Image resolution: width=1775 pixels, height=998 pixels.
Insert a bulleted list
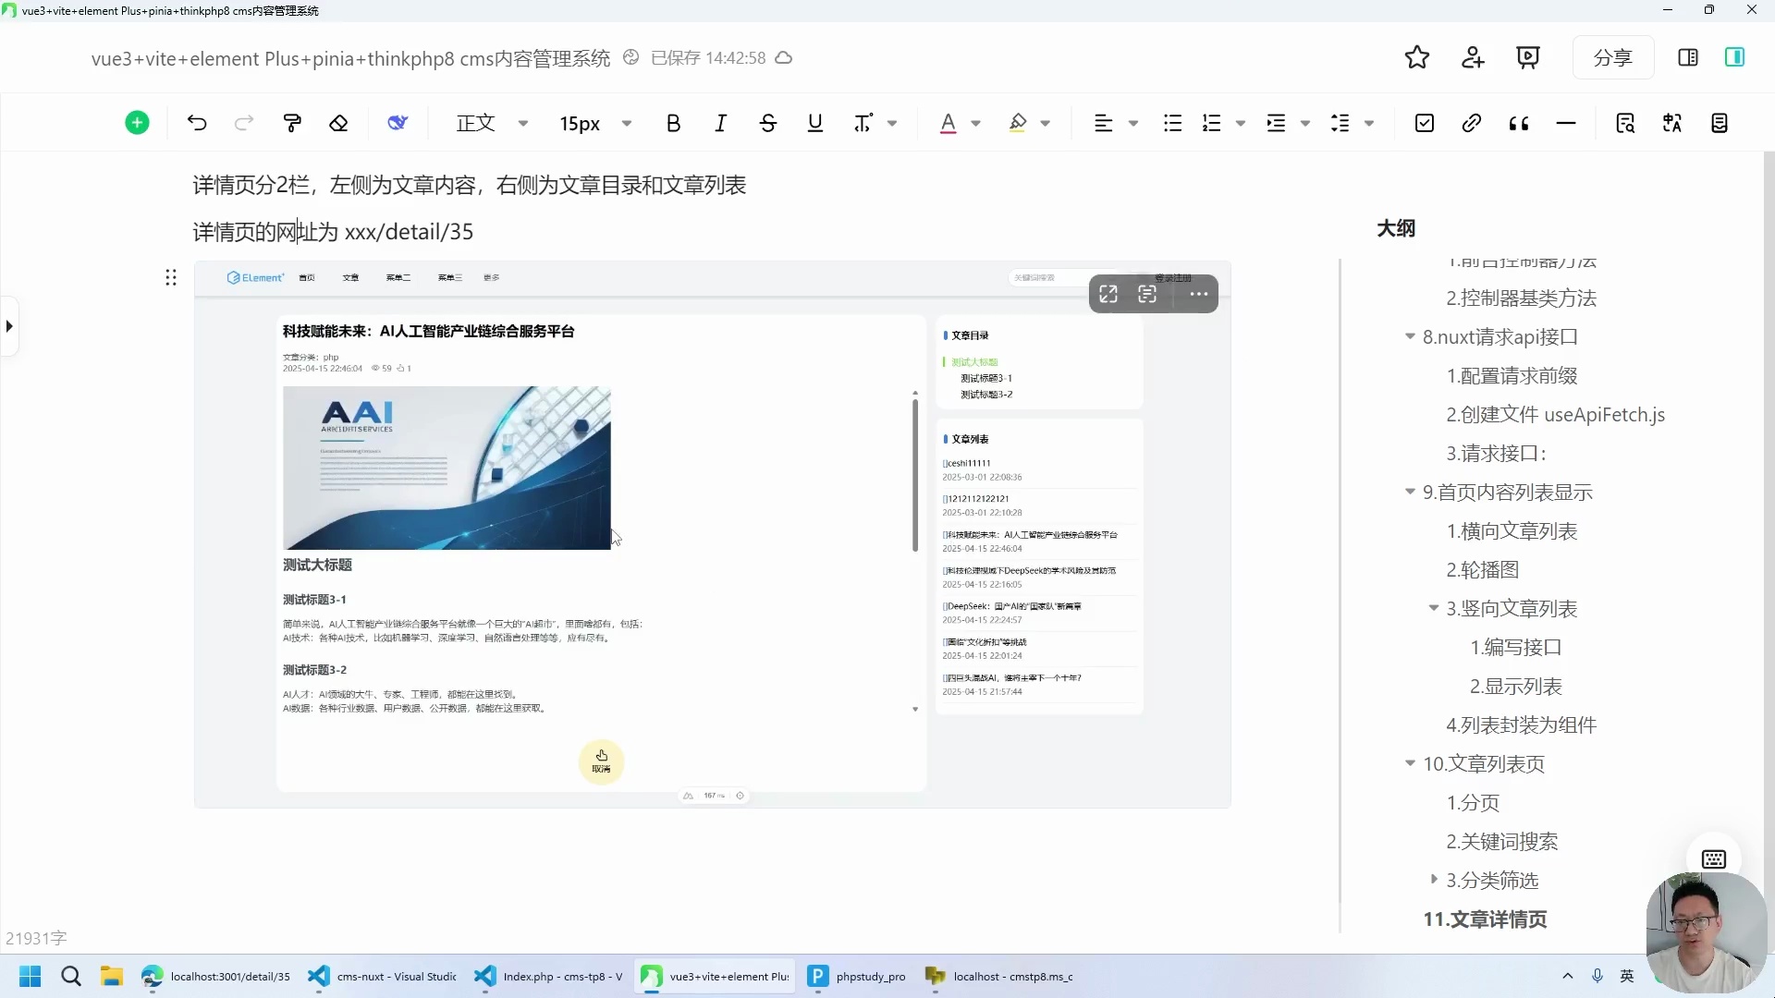coord(1173,123)
